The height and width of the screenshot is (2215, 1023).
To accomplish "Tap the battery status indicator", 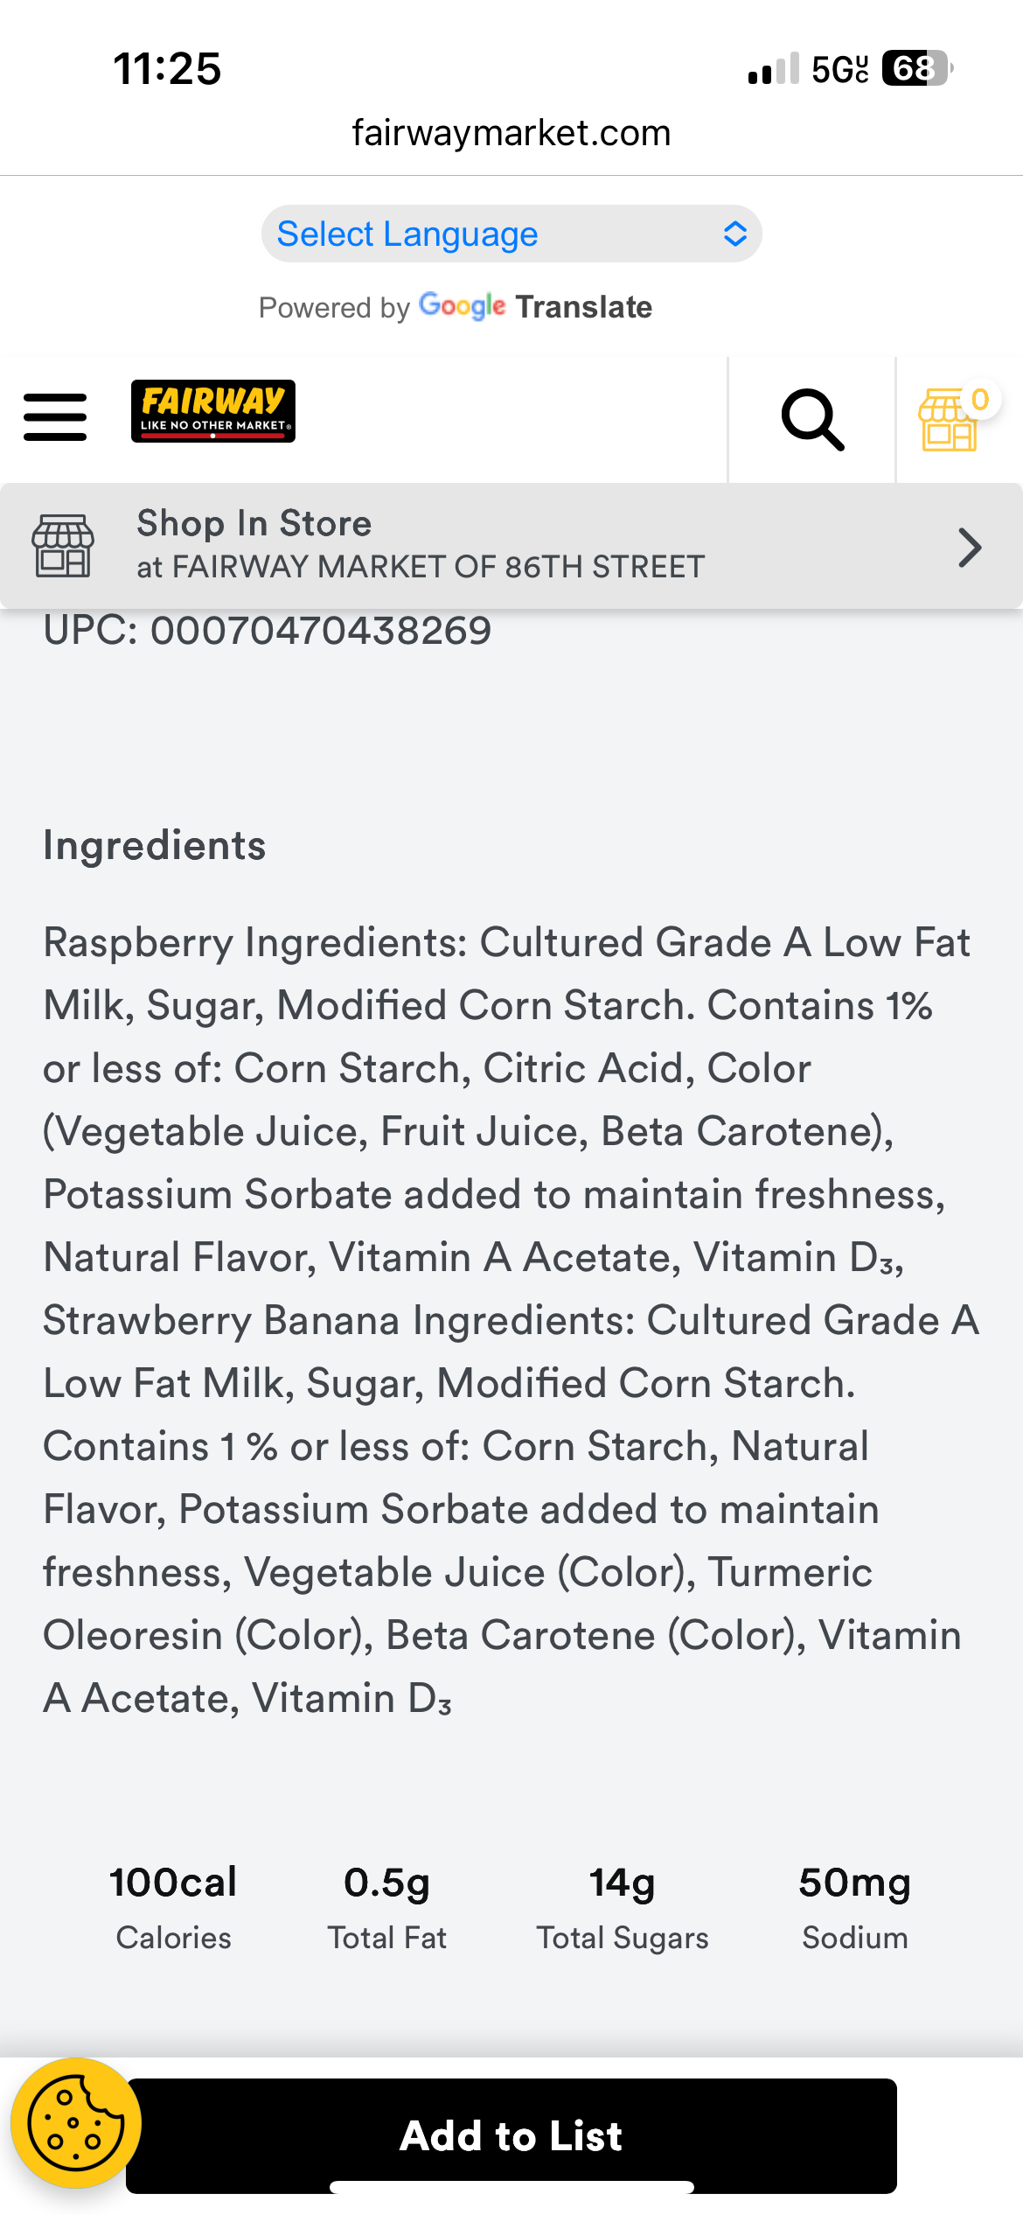I will point(915,68).
